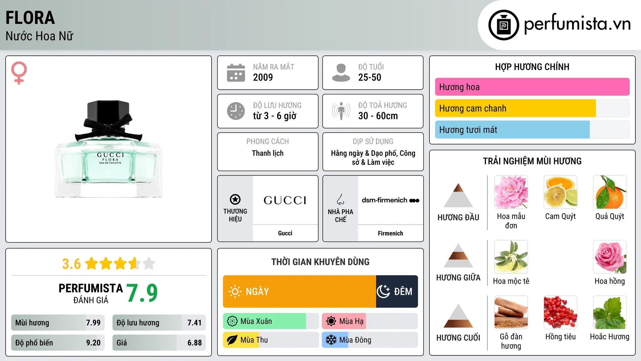Click the release year 2009
The image size is (641, 361).
[x=263, y=77]
